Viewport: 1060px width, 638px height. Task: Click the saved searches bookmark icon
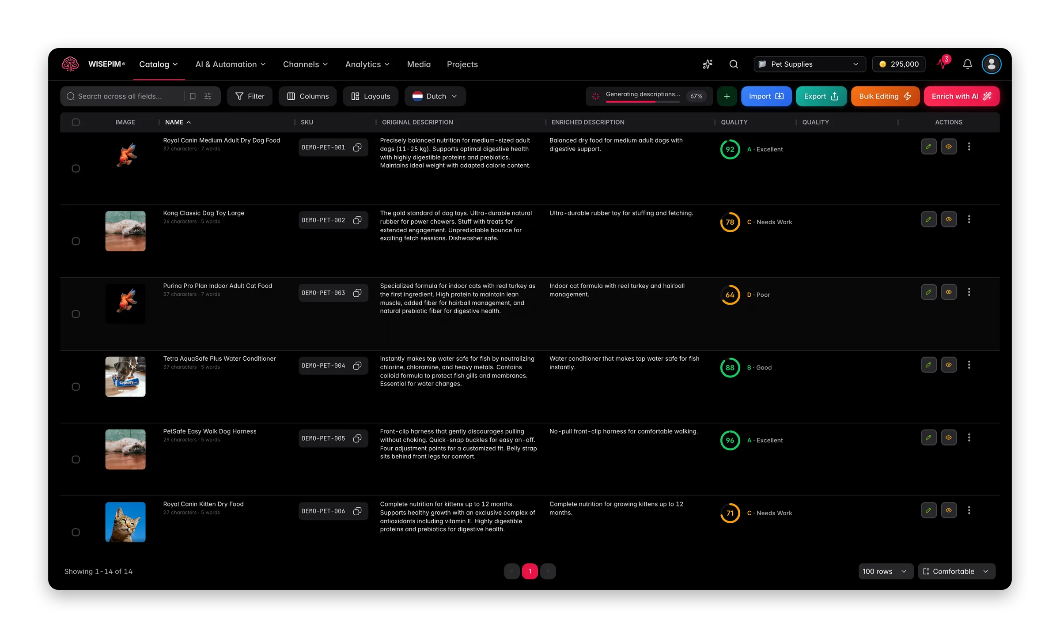tap(193, 96)
